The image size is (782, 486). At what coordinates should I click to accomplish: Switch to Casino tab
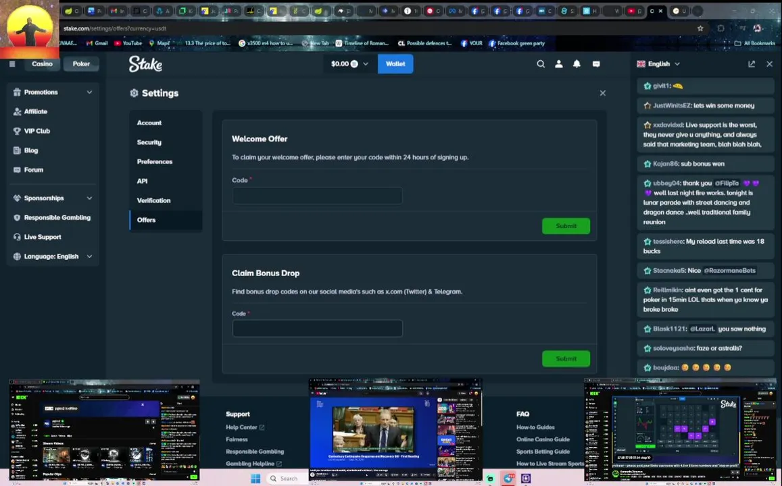[x=42, y=63]
